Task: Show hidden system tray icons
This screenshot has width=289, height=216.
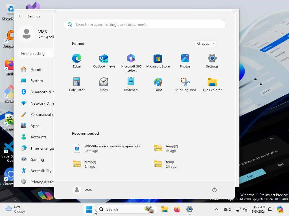Action: (x=217, y=209)
